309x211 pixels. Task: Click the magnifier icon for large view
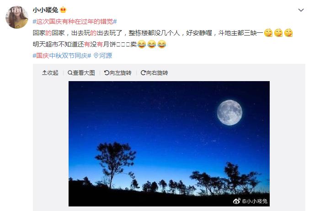[70, 73]
